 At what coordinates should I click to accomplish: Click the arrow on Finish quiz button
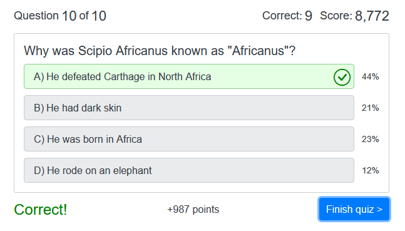tap(379, 209)
